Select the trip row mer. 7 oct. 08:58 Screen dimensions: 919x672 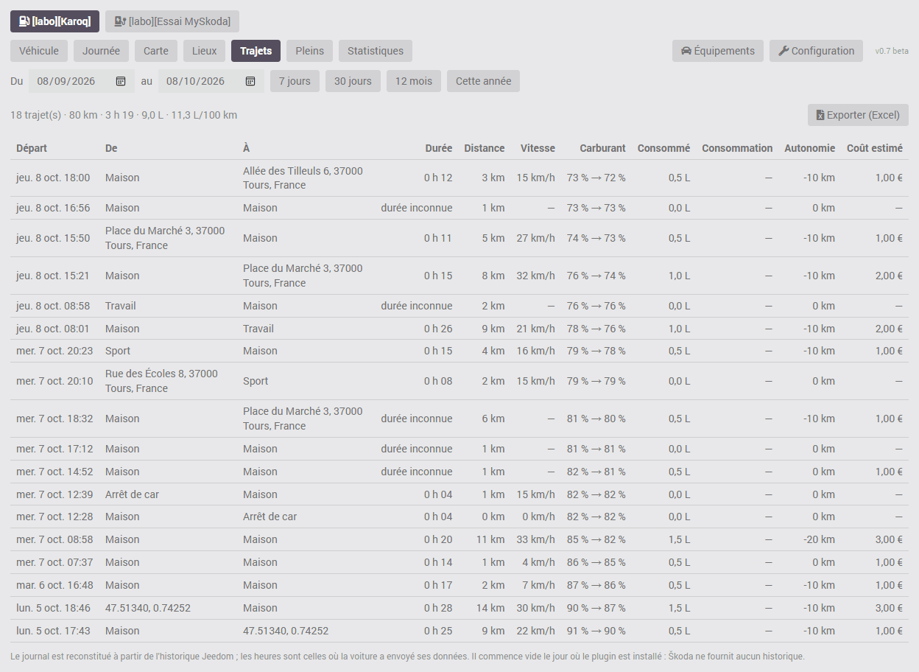(x=460, y=539)
